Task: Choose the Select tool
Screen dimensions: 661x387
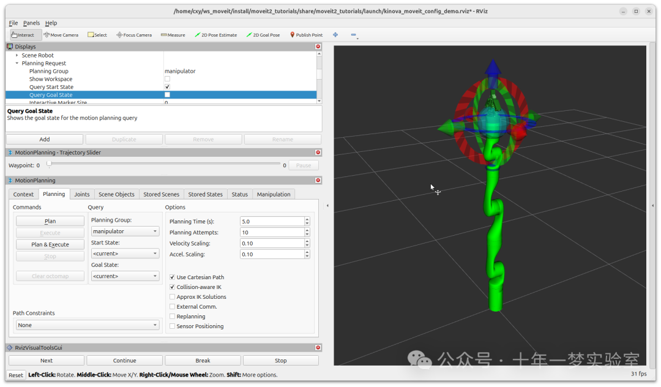Action: tap(97, 35)
